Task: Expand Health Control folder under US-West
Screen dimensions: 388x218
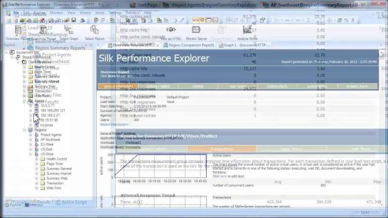Action: (x=36, y=159)
